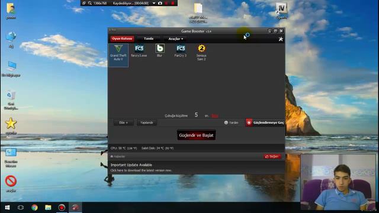Select the Grand Theft Auto V game
379x213 pixels.
tap(118, 55)
